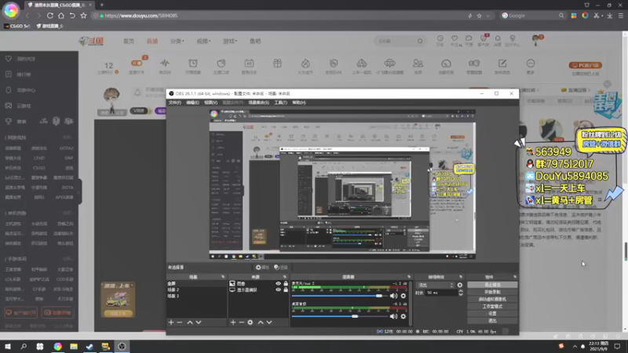
Task: Hide the 图像 source with its eye icon
Action: (x=278, y=283)
